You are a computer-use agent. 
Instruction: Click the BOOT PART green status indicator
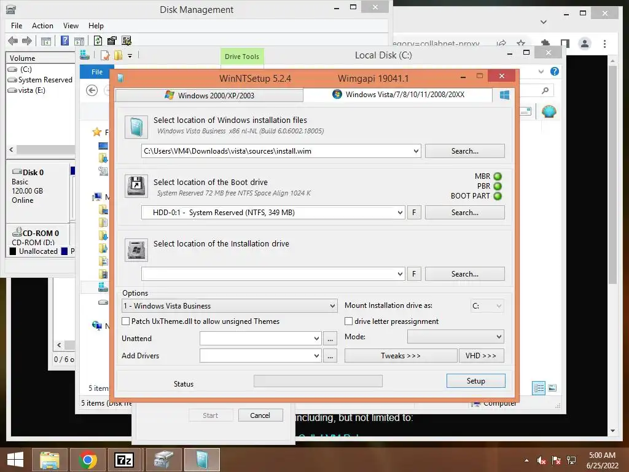(x=498, y=196)
